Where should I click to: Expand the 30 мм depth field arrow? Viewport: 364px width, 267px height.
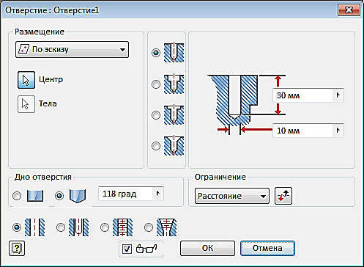point(338,95)
